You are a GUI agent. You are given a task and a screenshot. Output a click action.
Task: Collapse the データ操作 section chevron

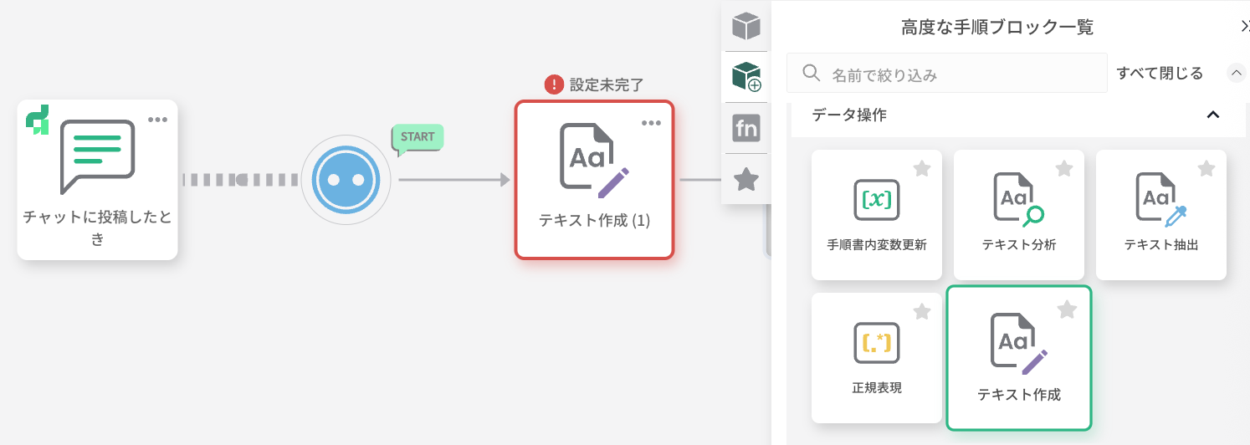[1212, 115]
